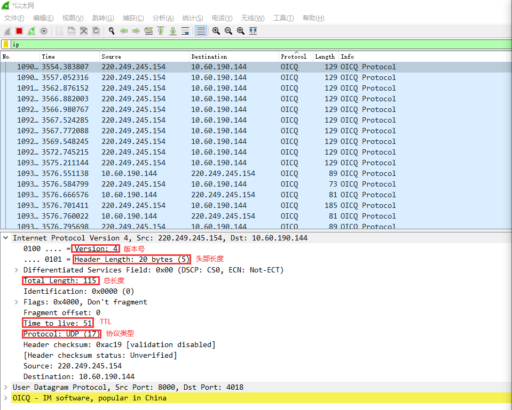Select the Total Length: 115 field

click(x=60, y=280)
